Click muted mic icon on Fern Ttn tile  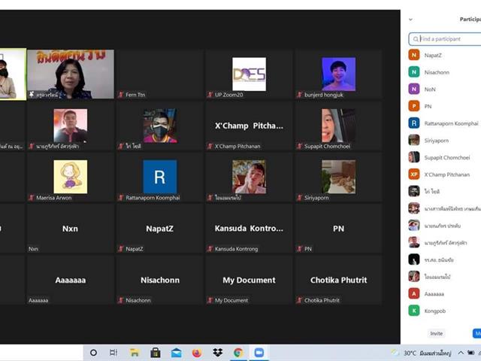point(121,95)
